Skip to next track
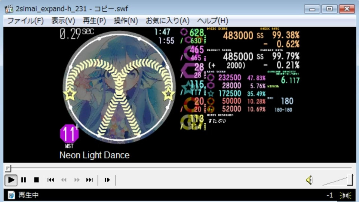 click(x=89, y=180)
